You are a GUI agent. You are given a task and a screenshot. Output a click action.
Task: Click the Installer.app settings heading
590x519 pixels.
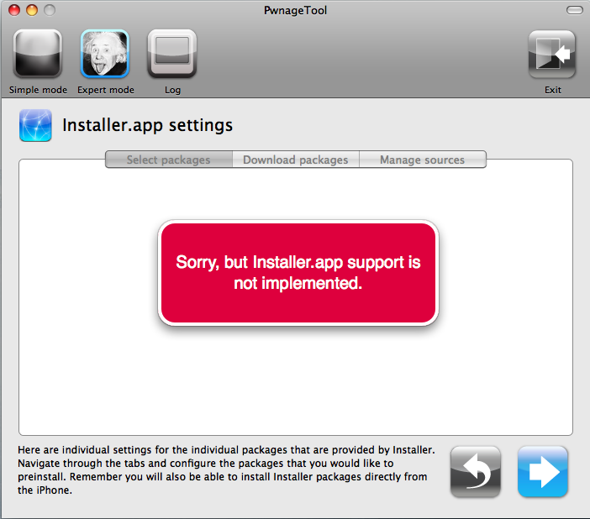148,125
